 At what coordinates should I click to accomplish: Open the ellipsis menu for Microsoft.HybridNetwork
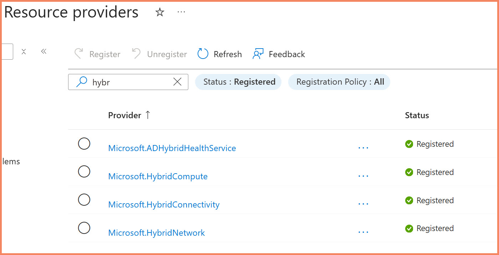(x=363, y=232)
